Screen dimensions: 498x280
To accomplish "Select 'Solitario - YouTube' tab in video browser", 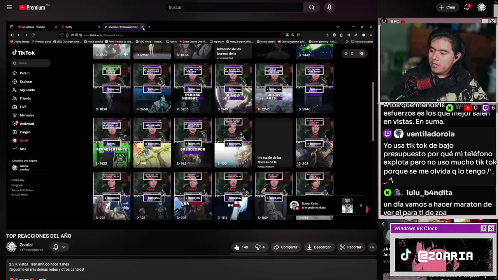I will point(37,27).
